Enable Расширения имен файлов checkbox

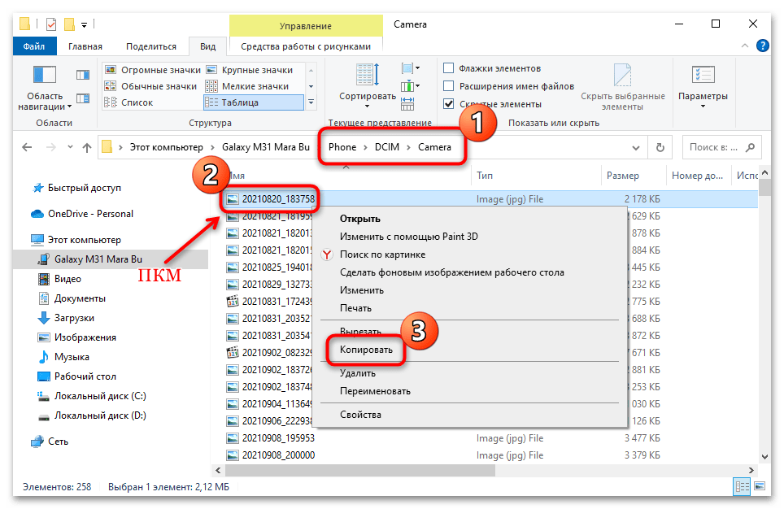point(448,86)
